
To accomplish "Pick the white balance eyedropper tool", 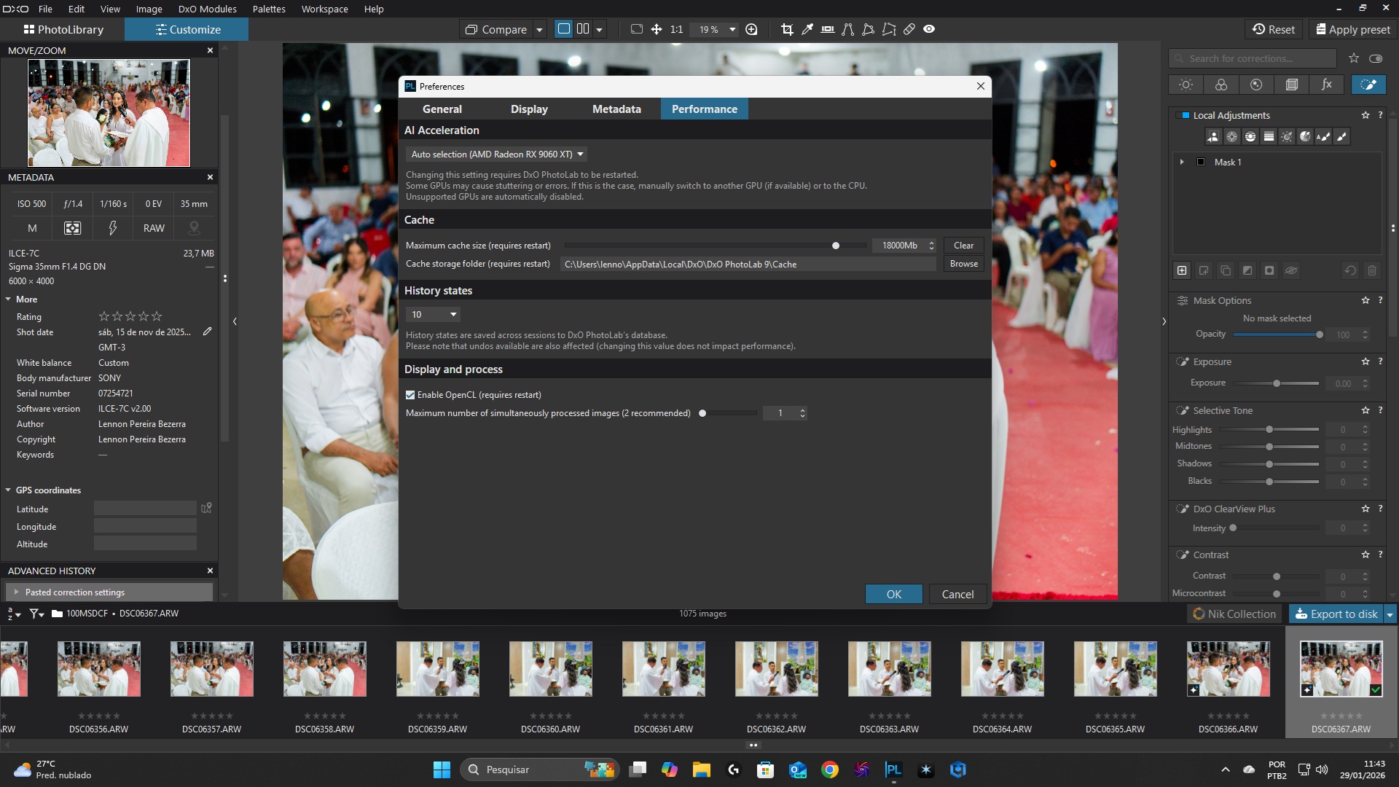I will pos(807,29).
